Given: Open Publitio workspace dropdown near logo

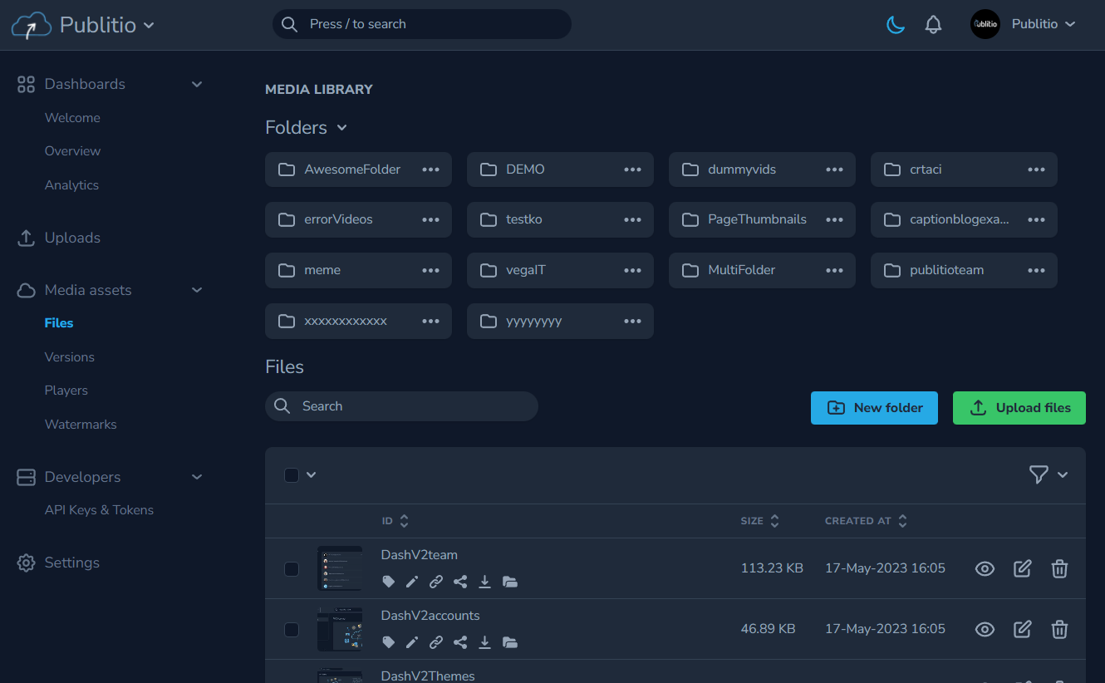Looking at the screenshot, I should click(x=149, y=26).
